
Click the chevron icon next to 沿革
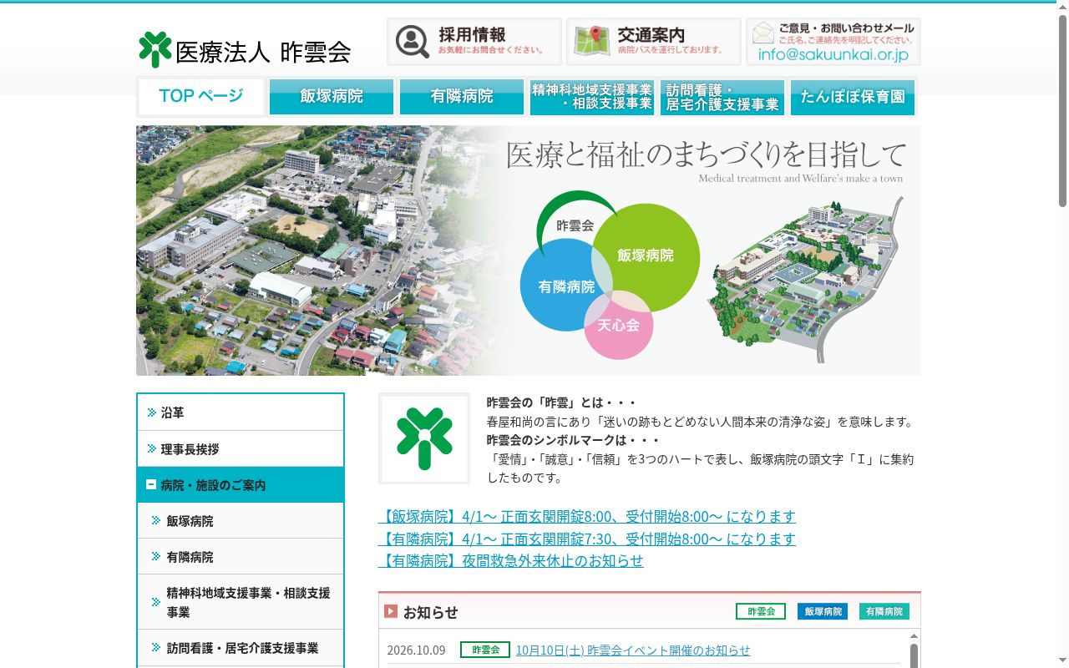[152, 412]
